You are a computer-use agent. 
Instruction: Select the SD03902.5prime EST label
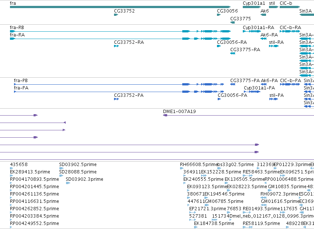[78, 165]
